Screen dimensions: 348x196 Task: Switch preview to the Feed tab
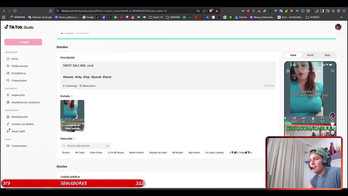click(x=293, y=55)
